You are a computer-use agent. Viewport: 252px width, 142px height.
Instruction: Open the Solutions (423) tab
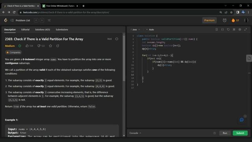coord(43,30)
